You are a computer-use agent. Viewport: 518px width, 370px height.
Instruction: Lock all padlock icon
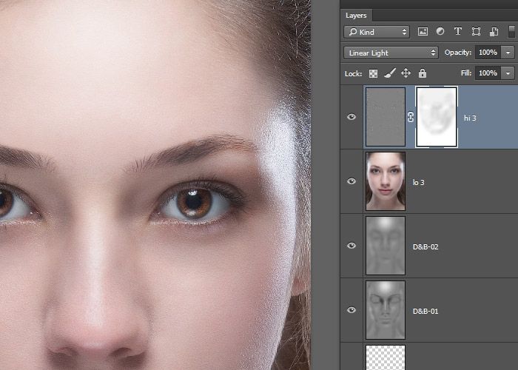[x=423, y=73]
